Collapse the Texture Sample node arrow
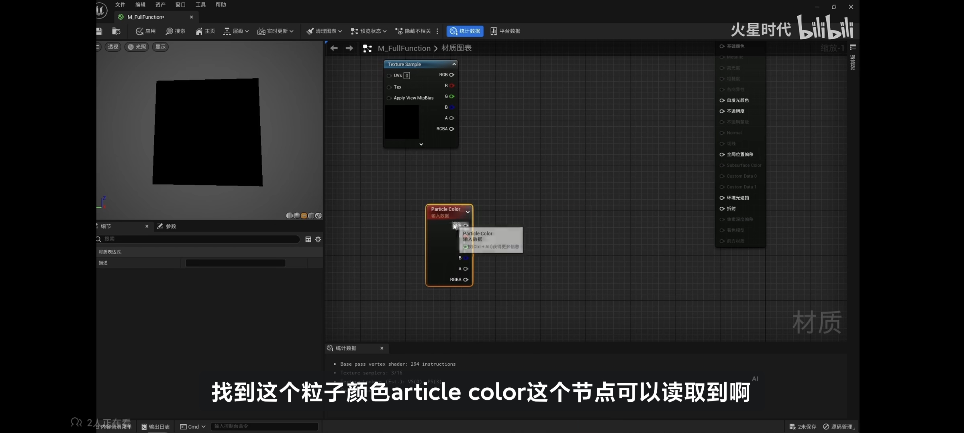Viewport: 964px width, 433px height. tap(454, 64)
